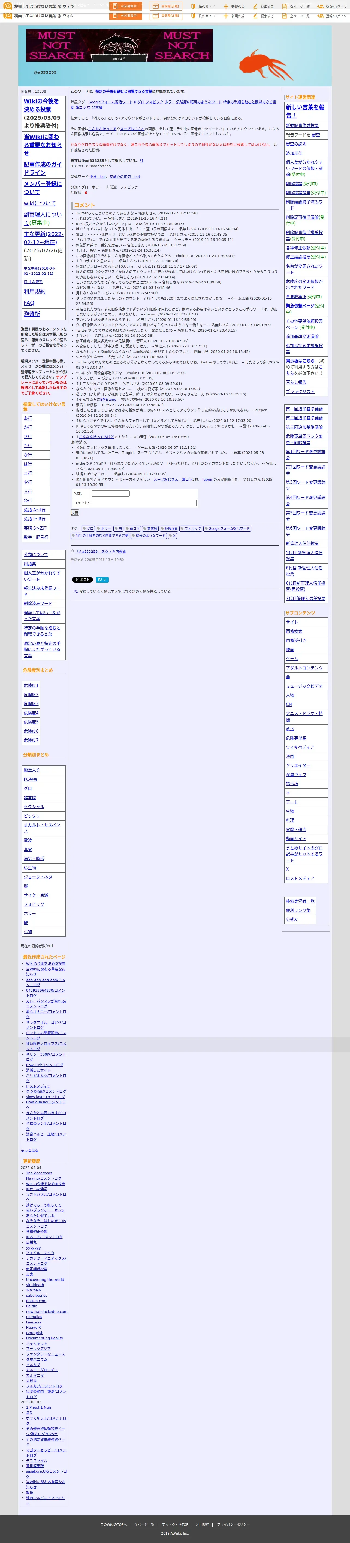
Task: Submit comment with 投稿 button
Action: [x=75, y=513]
